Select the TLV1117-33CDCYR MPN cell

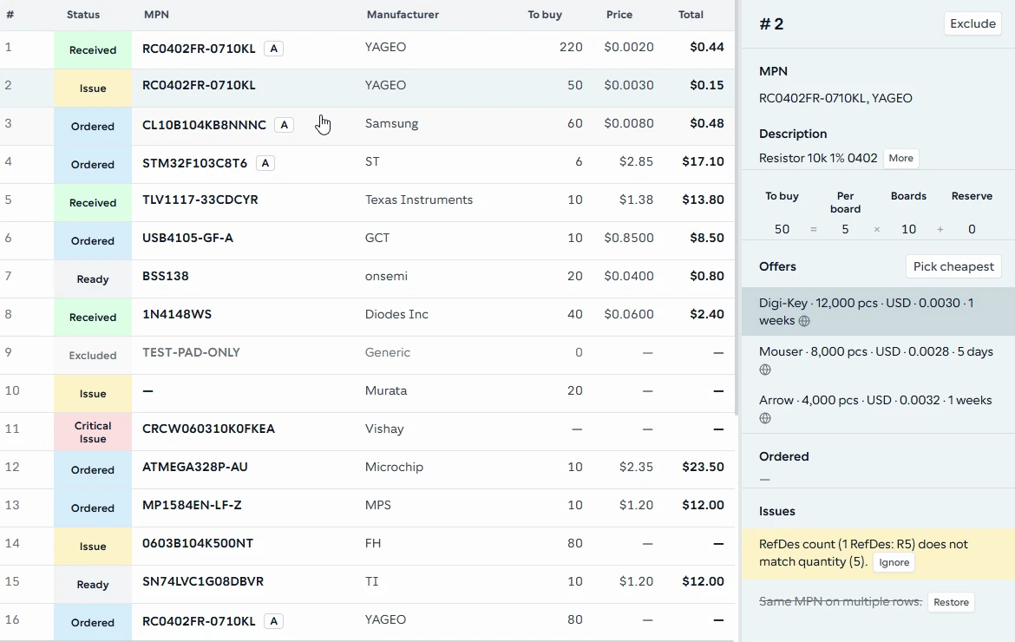tap(200, 200)
